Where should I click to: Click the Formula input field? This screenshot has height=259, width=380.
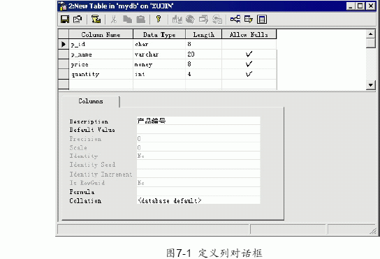tap(198, 192)
